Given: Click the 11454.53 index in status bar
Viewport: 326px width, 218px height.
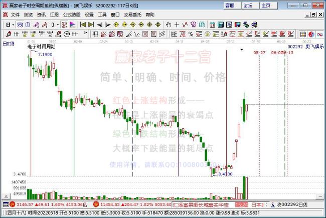Looking at the screenshot, I should (110, 204).
